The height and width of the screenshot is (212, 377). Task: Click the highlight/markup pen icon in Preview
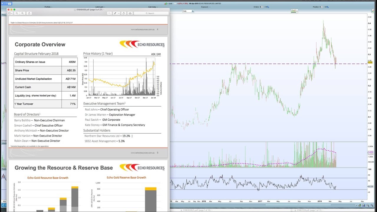click(x=115, y=13)
